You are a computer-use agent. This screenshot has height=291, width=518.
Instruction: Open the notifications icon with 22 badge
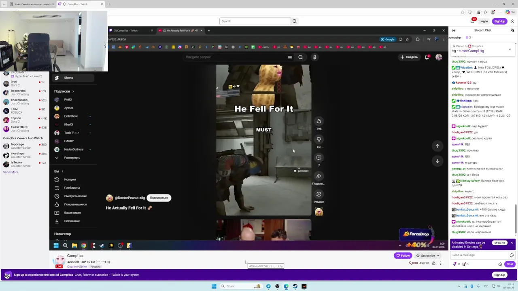473,21
